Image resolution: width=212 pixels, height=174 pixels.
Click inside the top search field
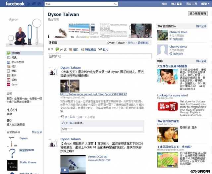pyautogui.click(x=79, y=4)
